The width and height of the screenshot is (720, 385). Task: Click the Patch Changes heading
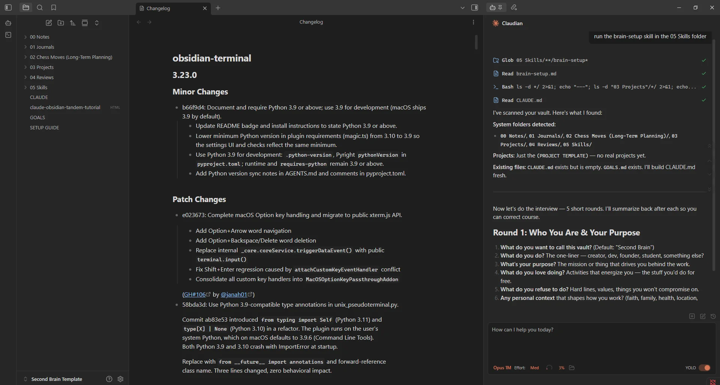(x=199, y=199)
